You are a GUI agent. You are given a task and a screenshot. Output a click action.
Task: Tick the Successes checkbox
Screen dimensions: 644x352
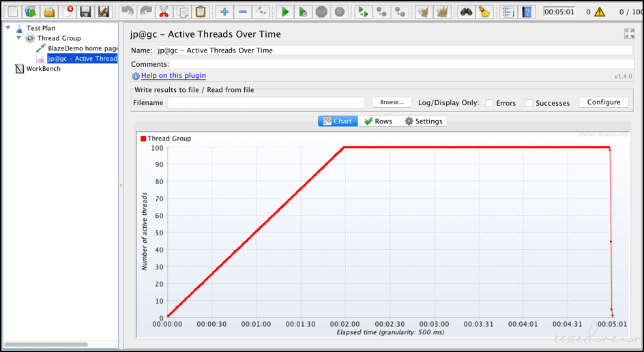(529, 103)
